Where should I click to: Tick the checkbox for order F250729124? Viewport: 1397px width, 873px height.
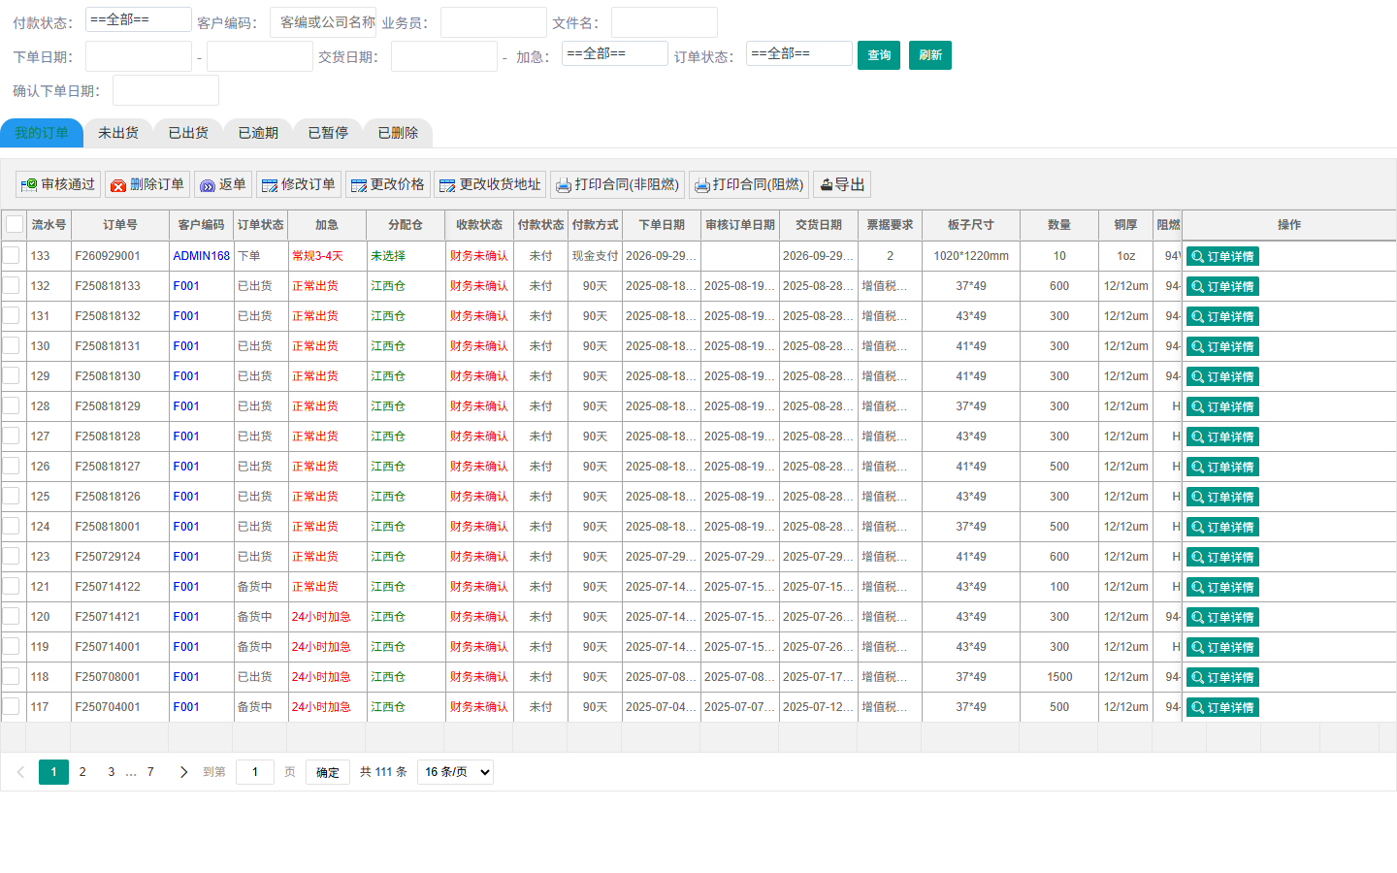click(x=11, y=556)
